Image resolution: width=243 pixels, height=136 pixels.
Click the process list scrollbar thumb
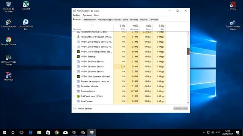point(188,51)
